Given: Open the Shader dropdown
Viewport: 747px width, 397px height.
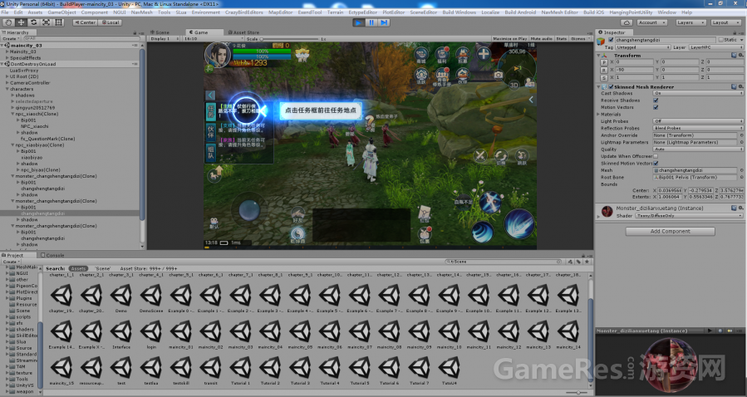Looking at the screenshot, I should pos(689,215).
